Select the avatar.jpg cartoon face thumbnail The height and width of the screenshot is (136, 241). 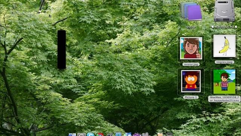(x=191, y=48)
